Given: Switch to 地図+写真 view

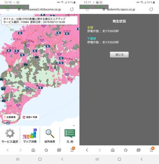Looking at the screenshot, I should coord(30,117).
